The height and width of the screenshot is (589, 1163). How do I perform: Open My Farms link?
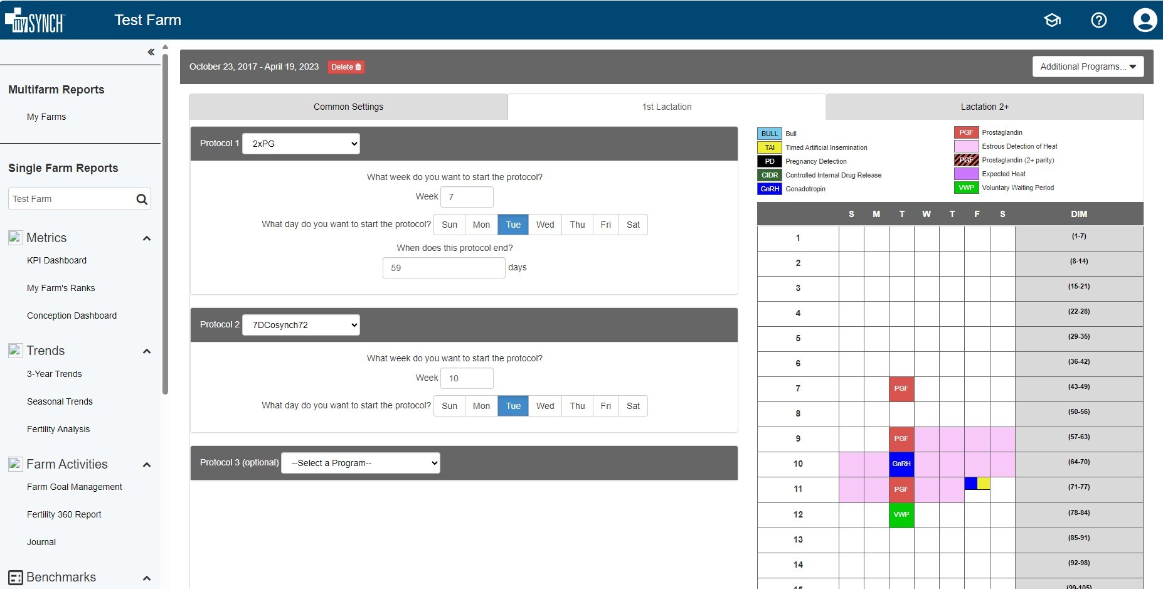[x=46, y=117]
